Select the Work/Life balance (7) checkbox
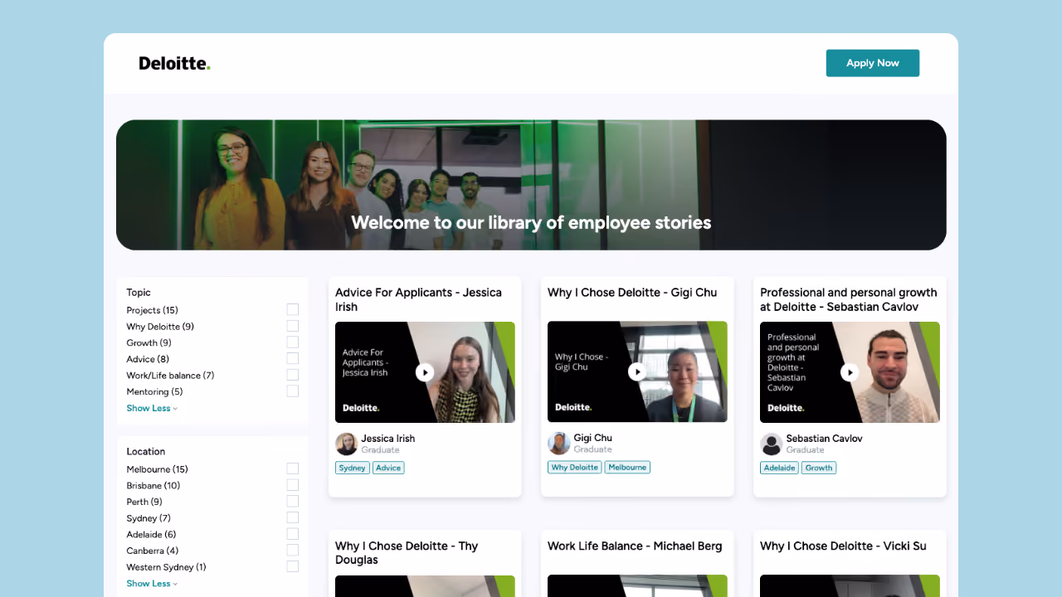Image resolution: width=1062 pixels, height=597 pixels. click(x=292, y=375)
